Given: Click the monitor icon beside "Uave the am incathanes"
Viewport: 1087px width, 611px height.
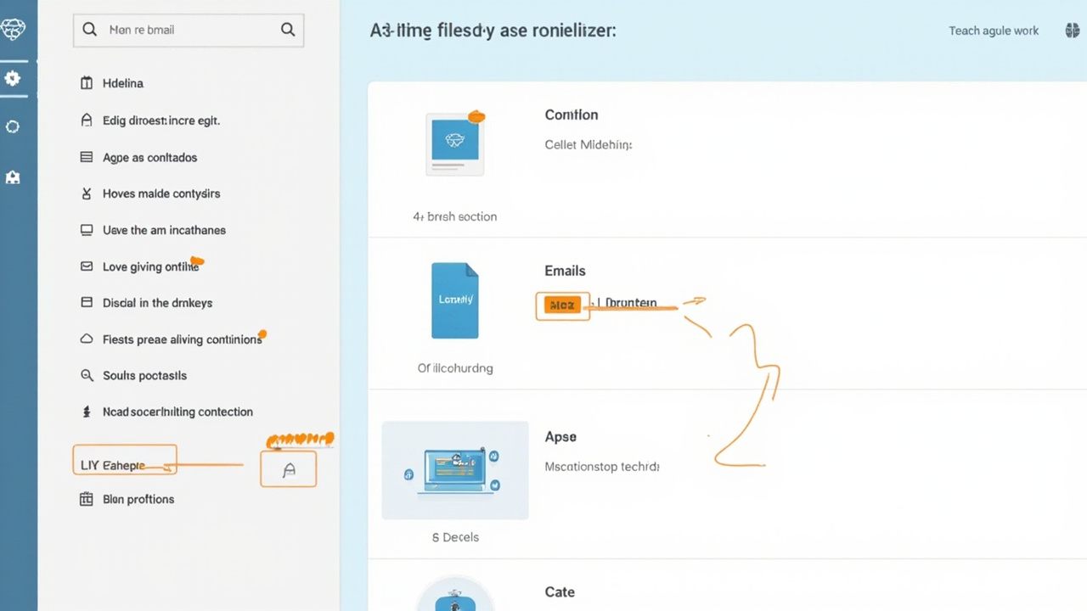Looking at the screenshot, I should tap(86, 230).
